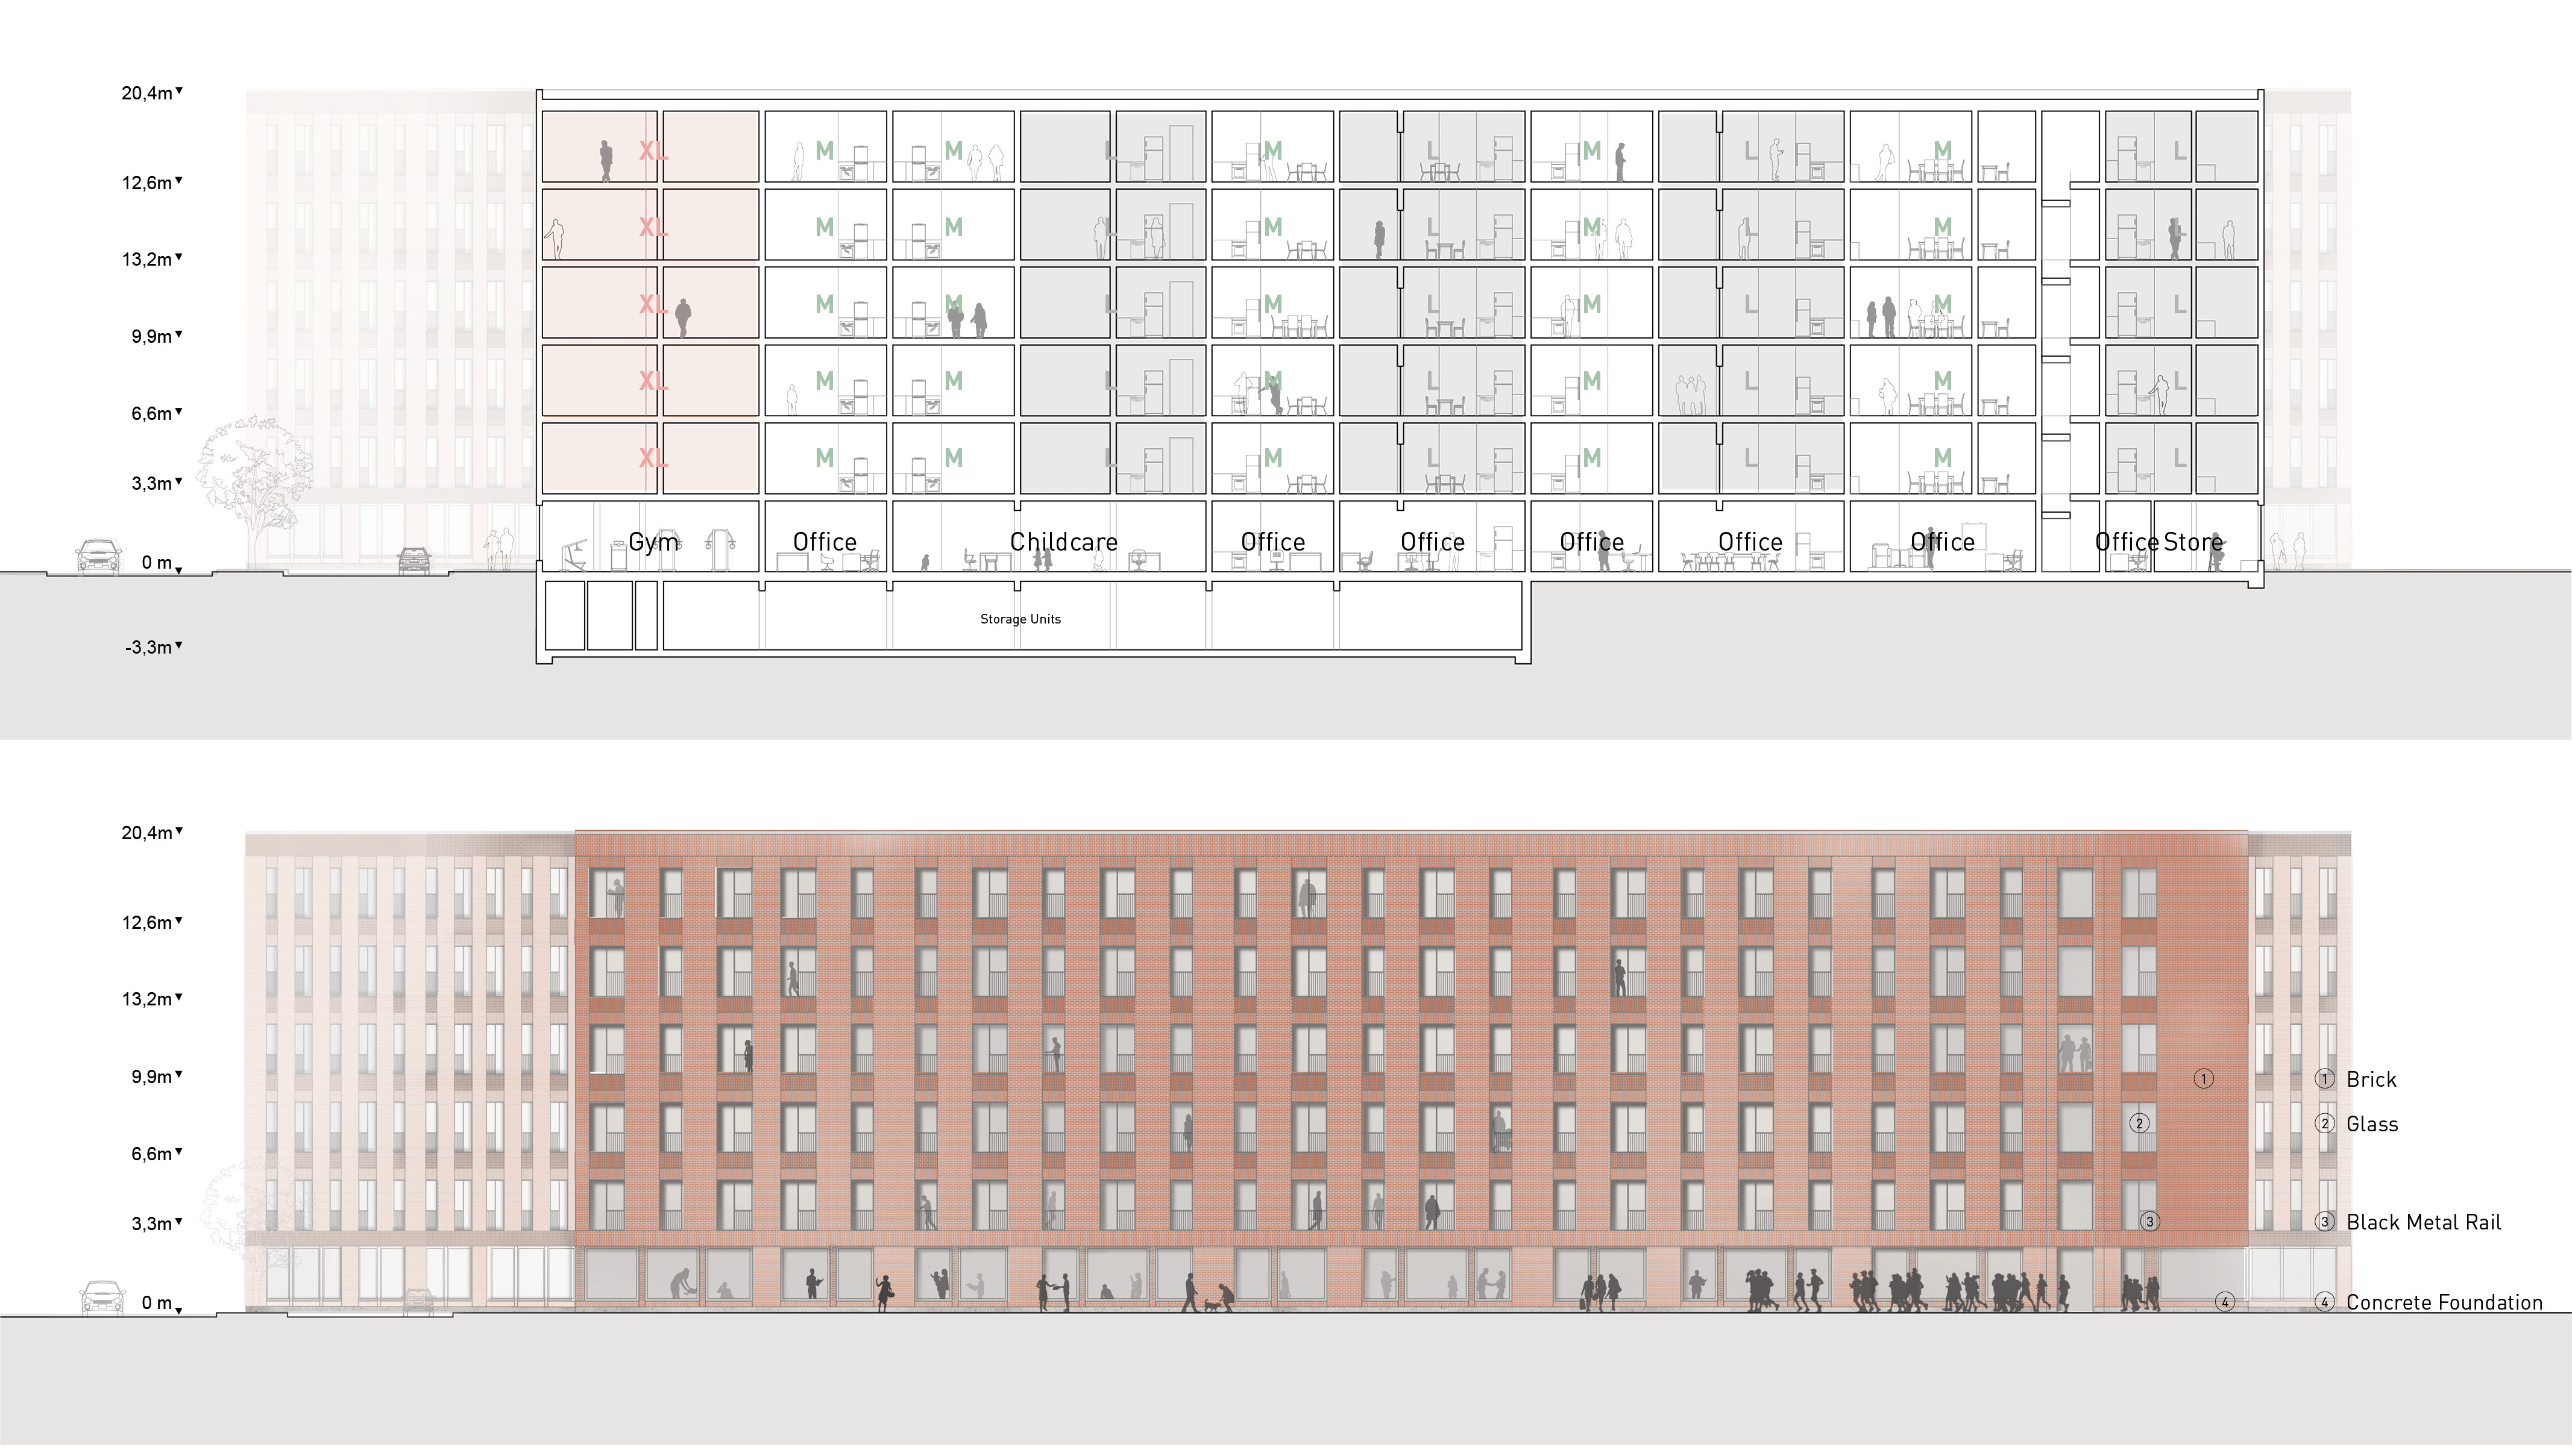
Task: Click the Gym label in the section
Action: (653, 542)
